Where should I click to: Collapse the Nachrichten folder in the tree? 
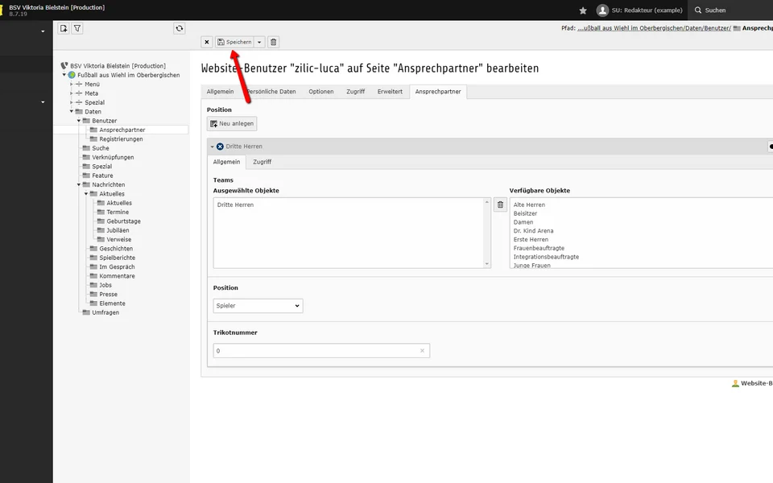(79, 184)
